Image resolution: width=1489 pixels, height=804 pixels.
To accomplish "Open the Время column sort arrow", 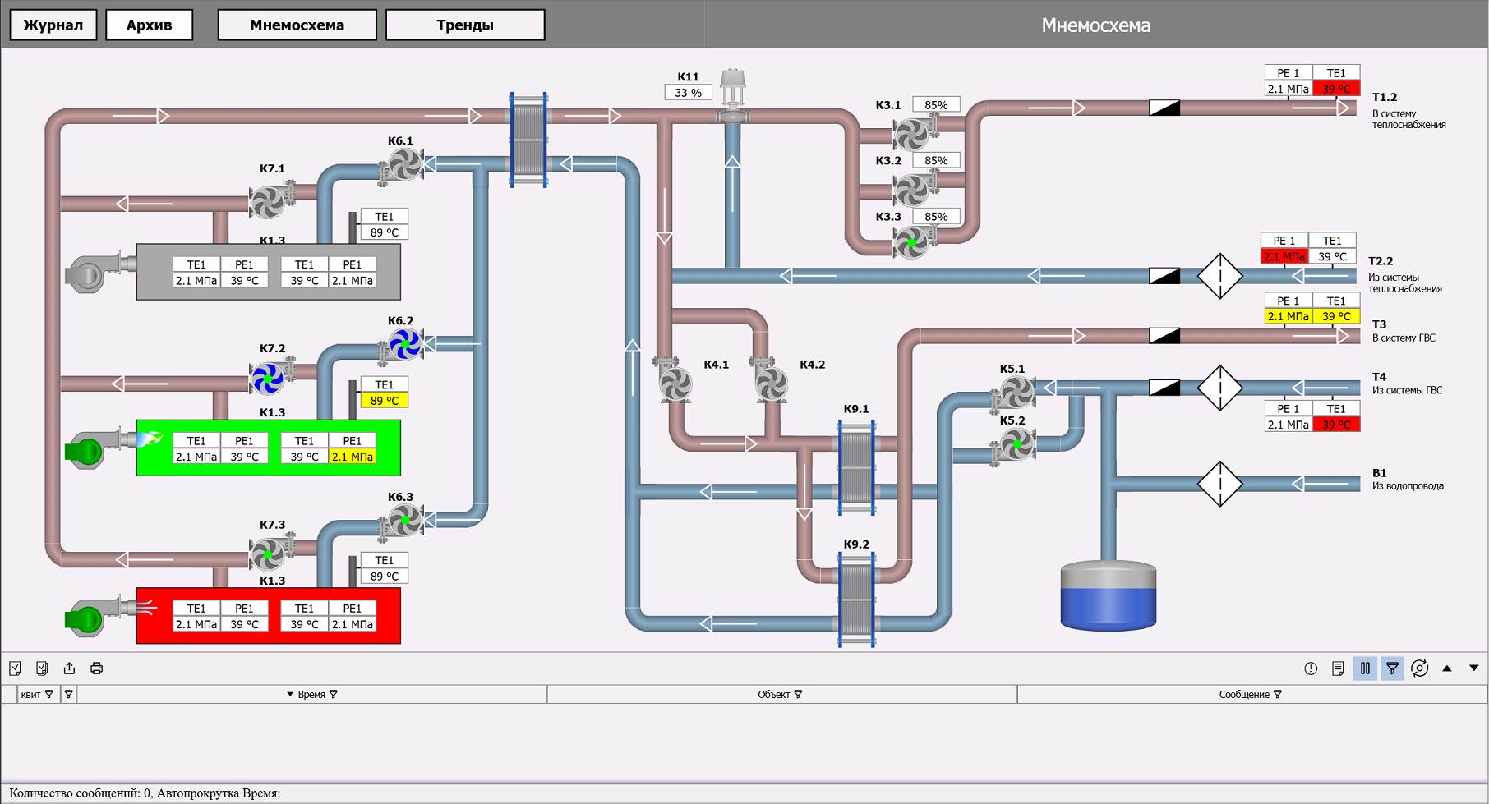I will (x=290, y=695).
